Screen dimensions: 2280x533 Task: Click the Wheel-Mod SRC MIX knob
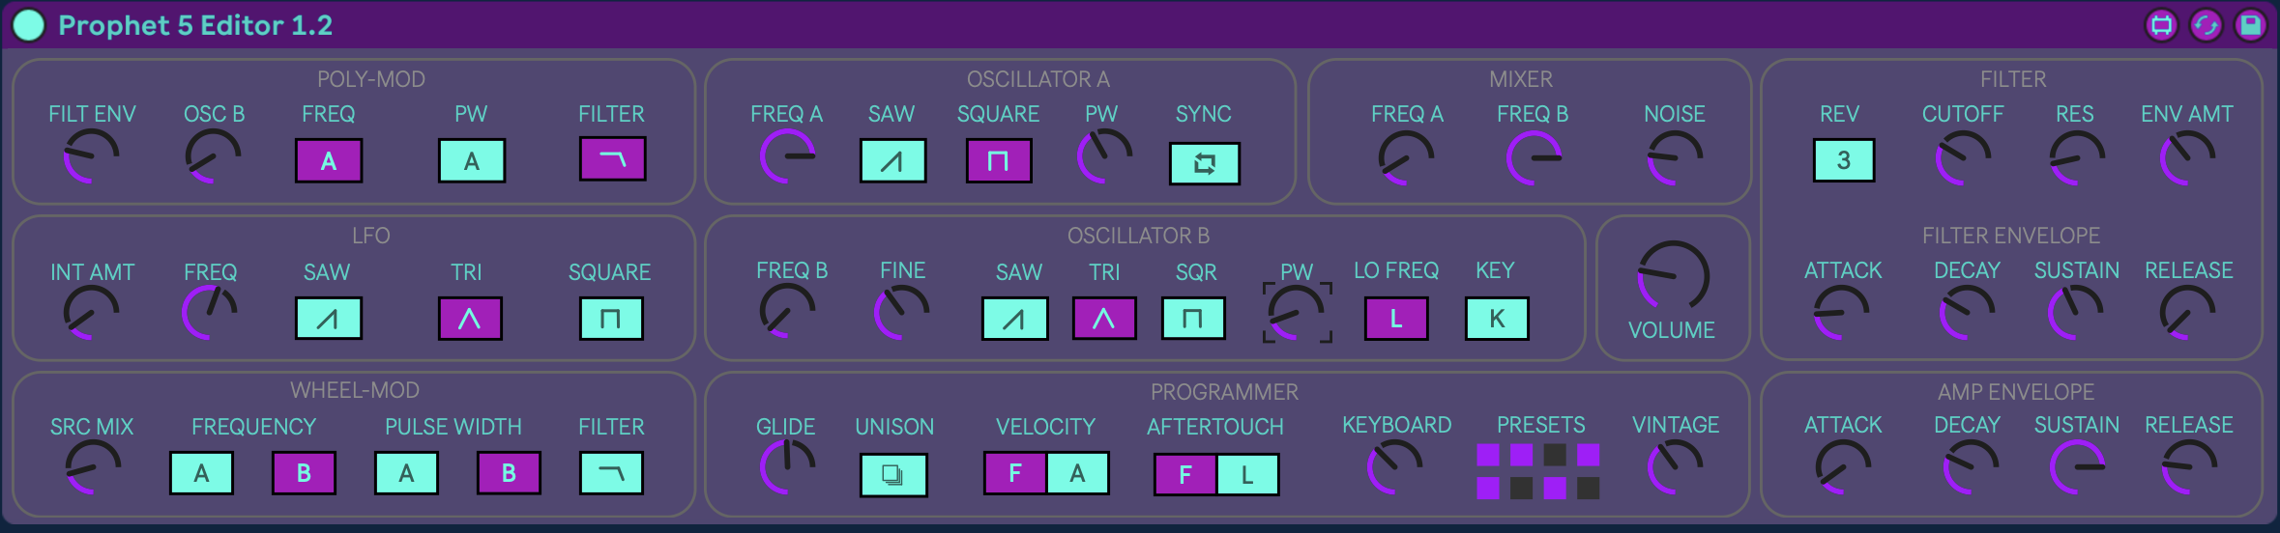(93, 467)
